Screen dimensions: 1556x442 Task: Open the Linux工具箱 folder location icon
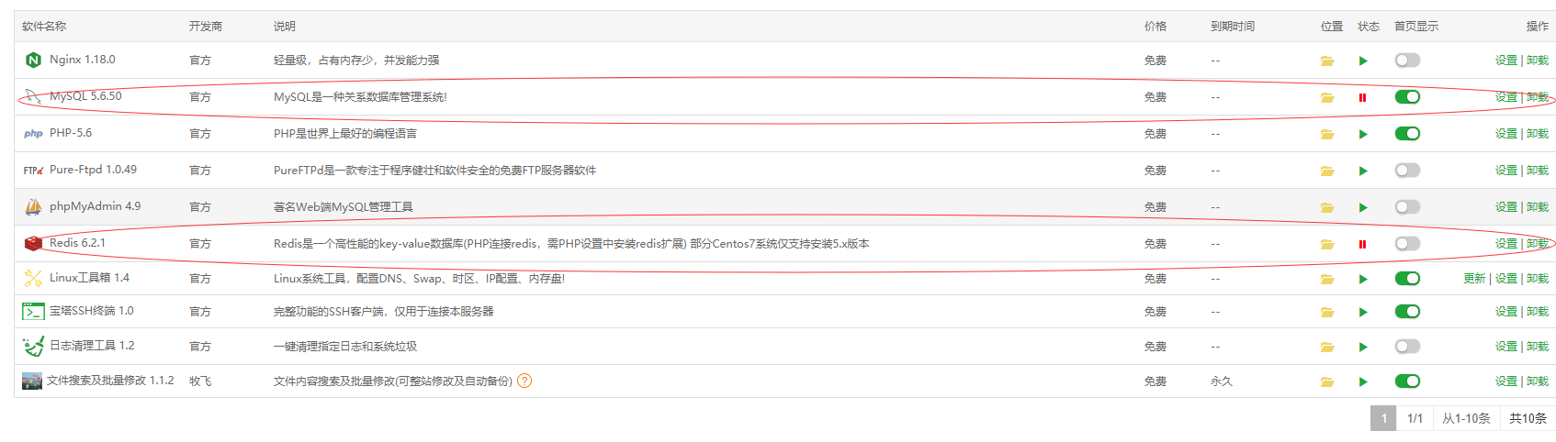[1327, 280]
